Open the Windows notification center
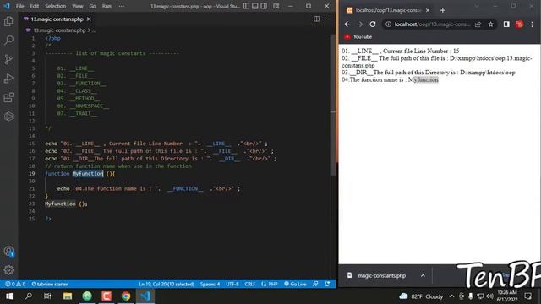 [527, 296]
